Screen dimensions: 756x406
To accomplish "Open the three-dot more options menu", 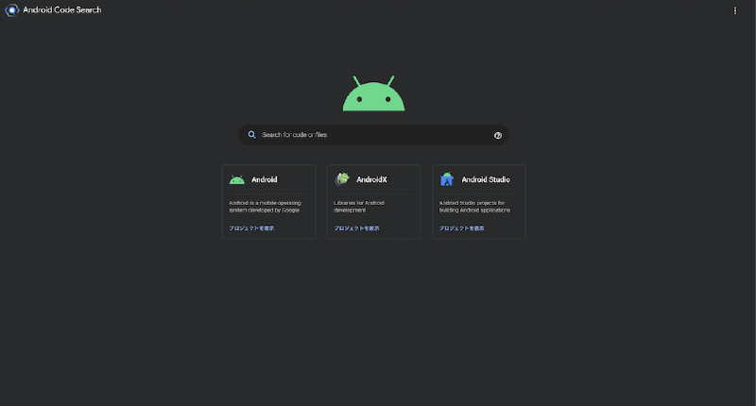I will tap(735, 10).
